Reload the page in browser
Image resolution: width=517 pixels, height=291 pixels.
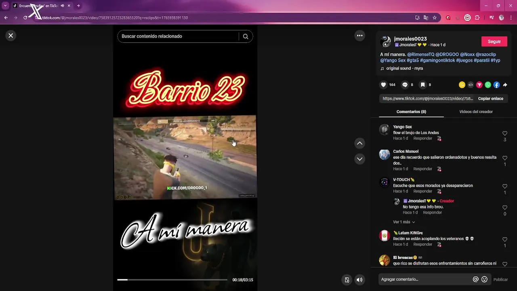(25, 18)
